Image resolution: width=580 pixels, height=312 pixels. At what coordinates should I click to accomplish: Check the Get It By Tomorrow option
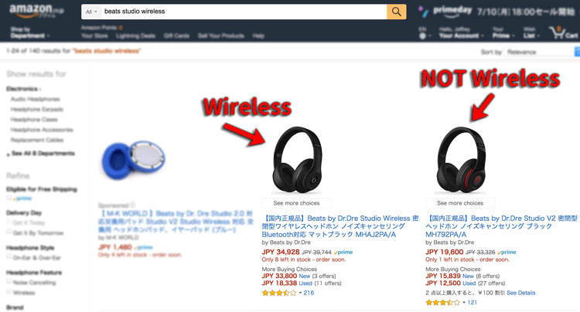click(9, 232)
